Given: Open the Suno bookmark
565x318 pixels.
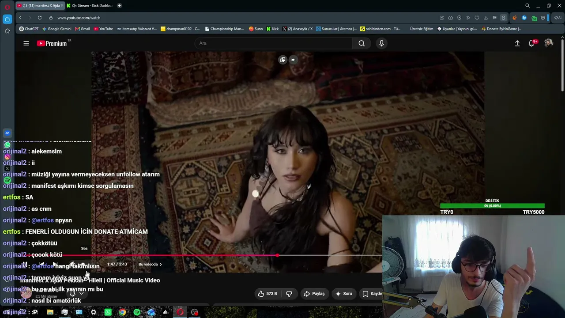Looking at the screenshot, I should [x=256, y=29].
